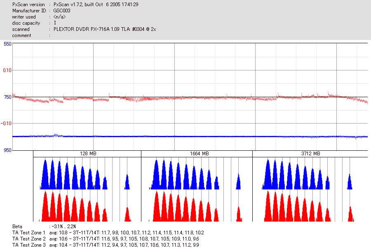
Task: Select the 'PxScan v1.7.2, built Oct 6 2005' value
Action: coord(96,5)
